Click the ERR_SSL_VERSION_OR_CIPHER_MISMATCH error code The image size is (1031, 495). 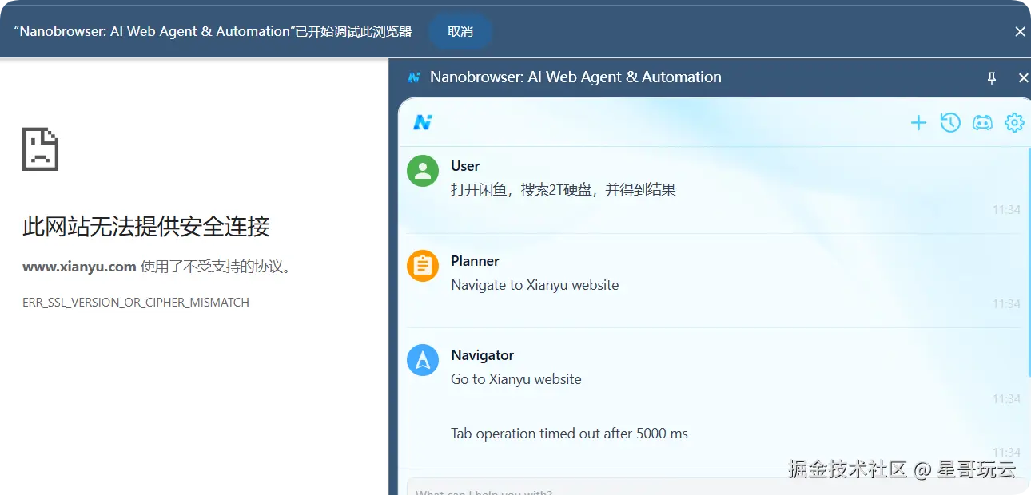click(136, 303)
